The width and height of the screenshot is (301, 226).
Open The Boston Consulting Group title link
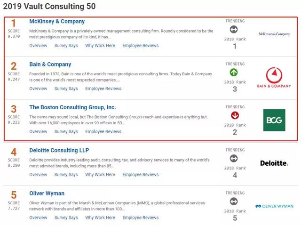72,107
